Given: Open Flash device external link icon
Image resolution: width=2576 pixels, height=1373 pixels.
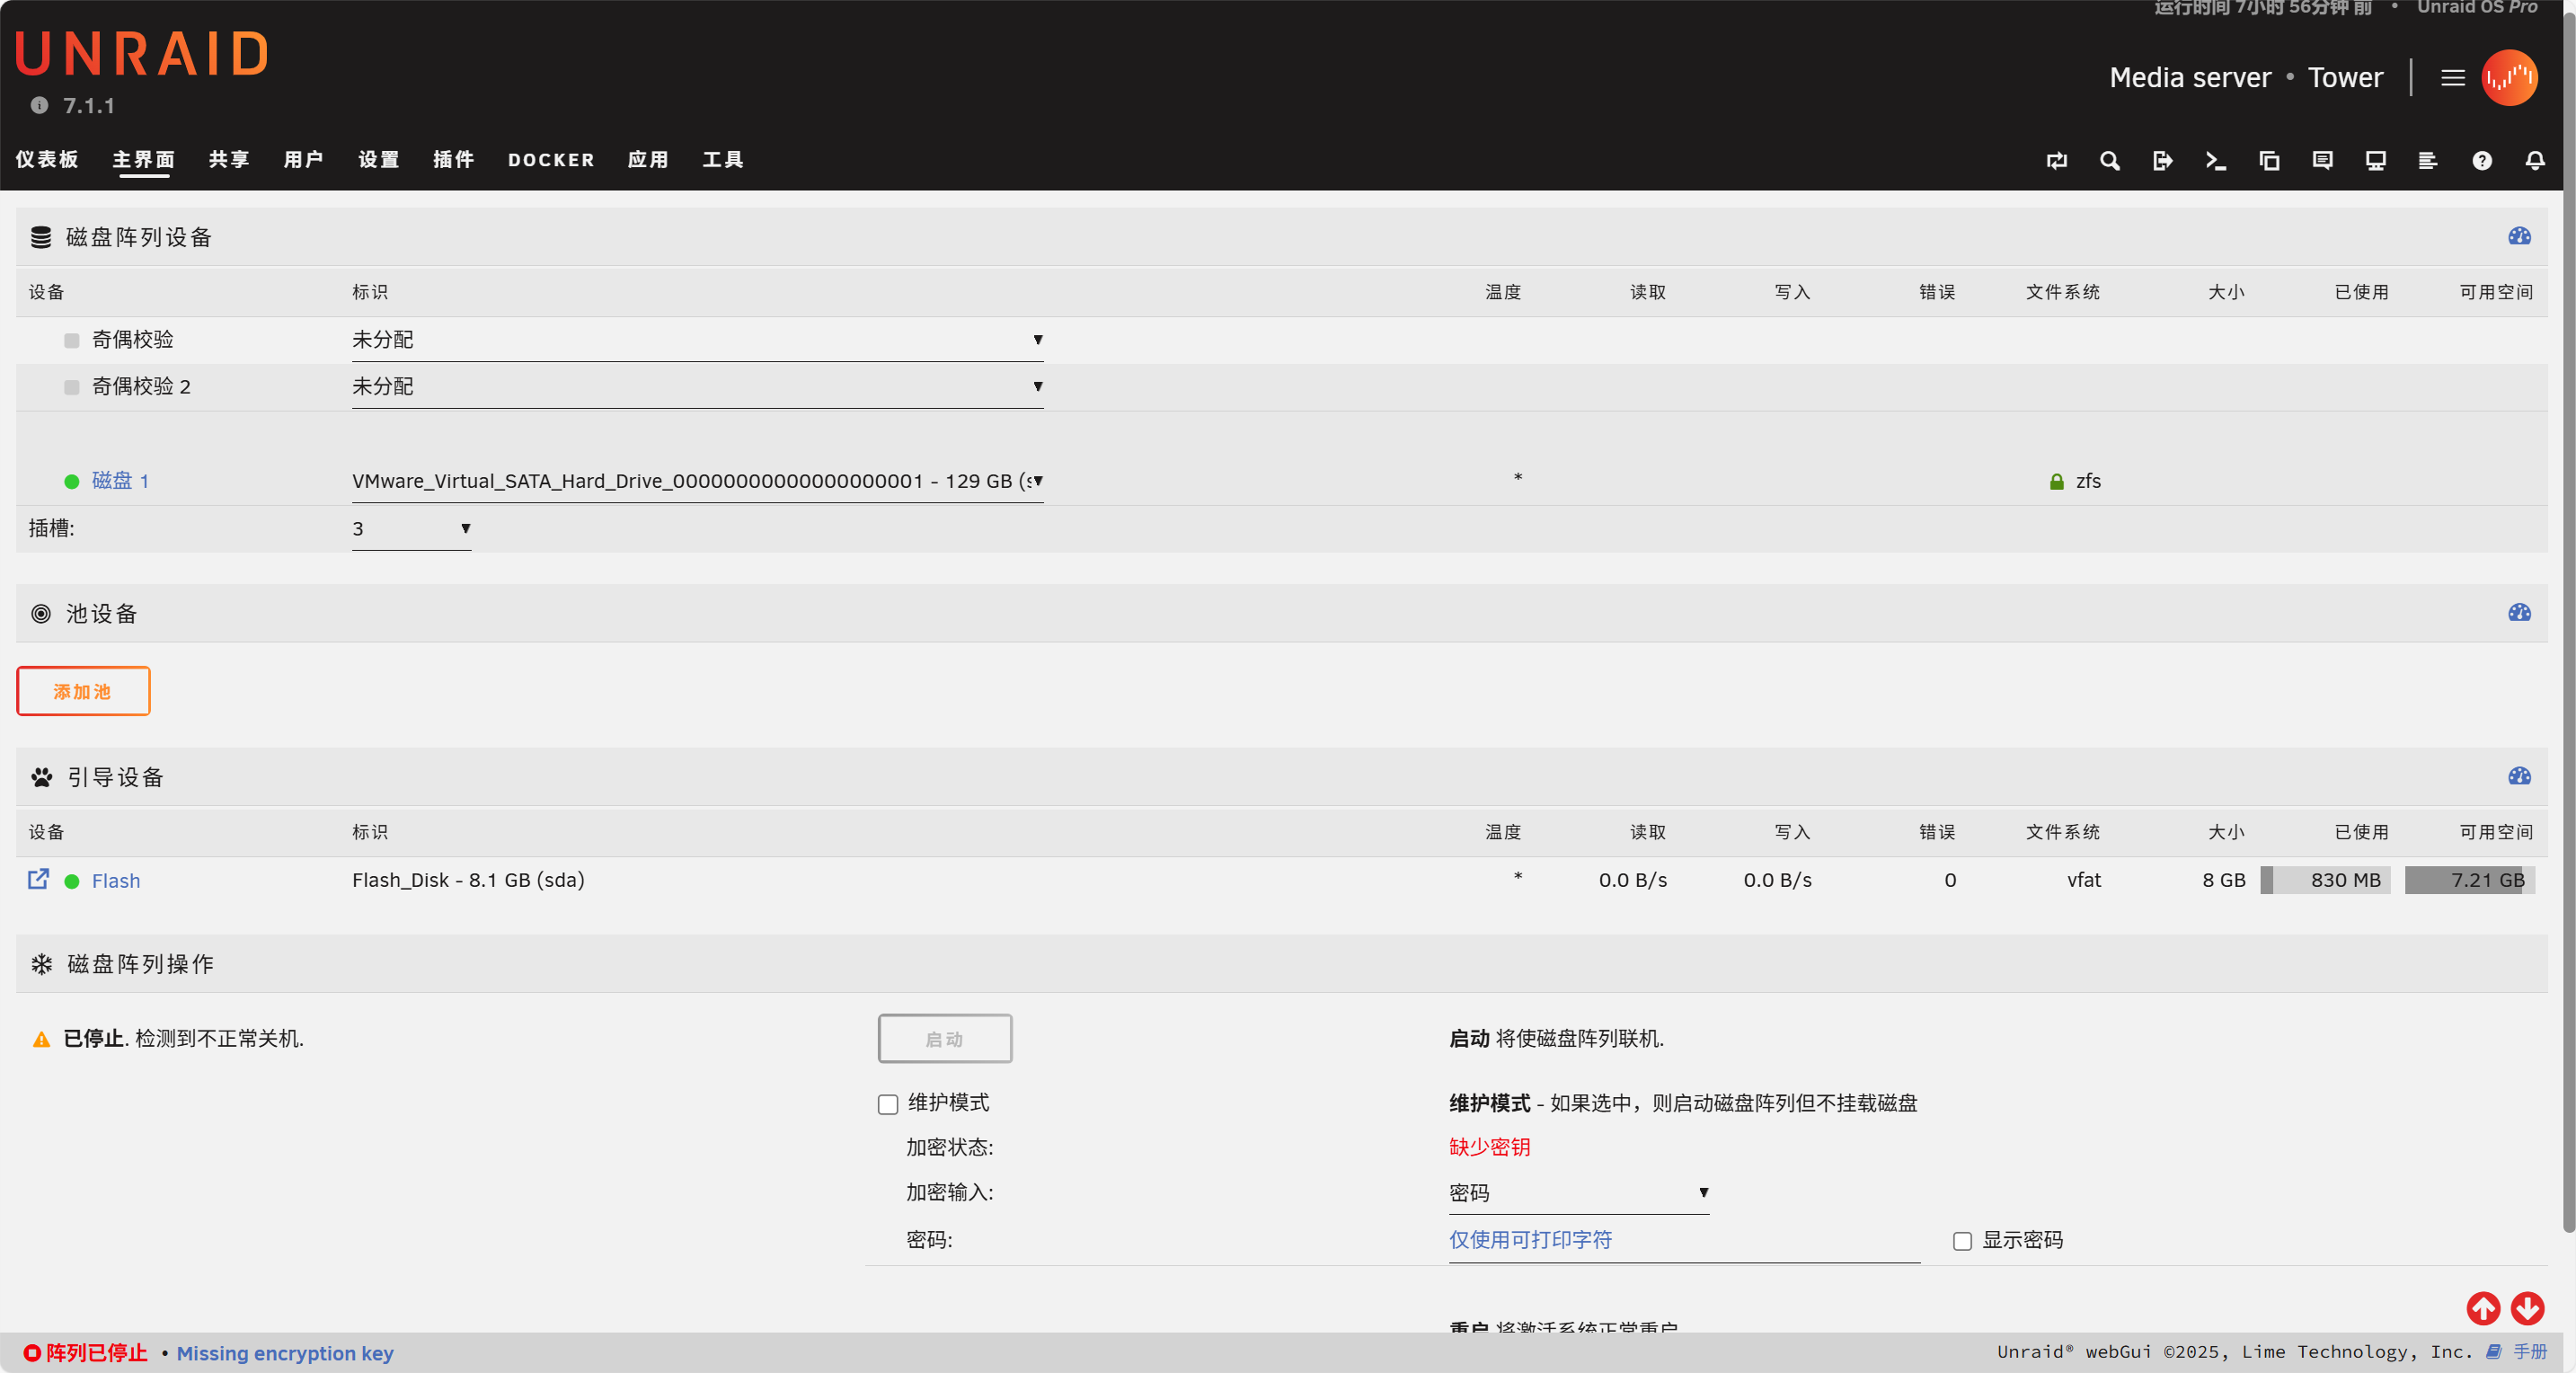Looking at the screenshot, I should [38, 879].
